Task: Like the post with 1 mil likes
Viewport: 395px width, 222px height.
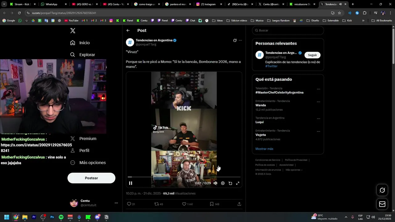Action: point(187,204)
